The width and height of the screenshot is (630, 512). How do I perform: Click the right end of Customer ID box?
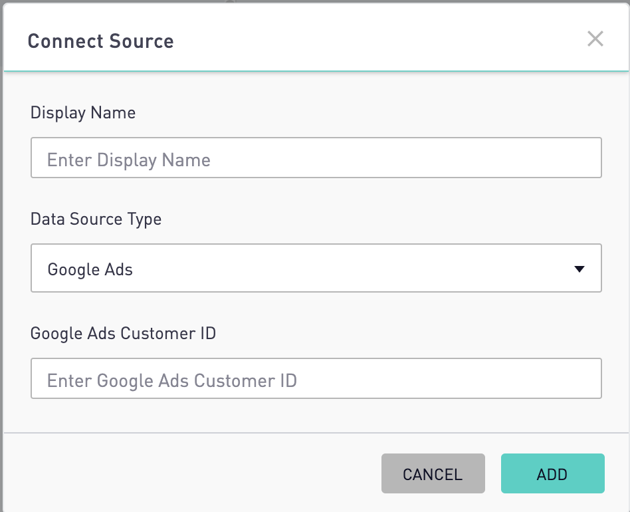coord(562,378)
